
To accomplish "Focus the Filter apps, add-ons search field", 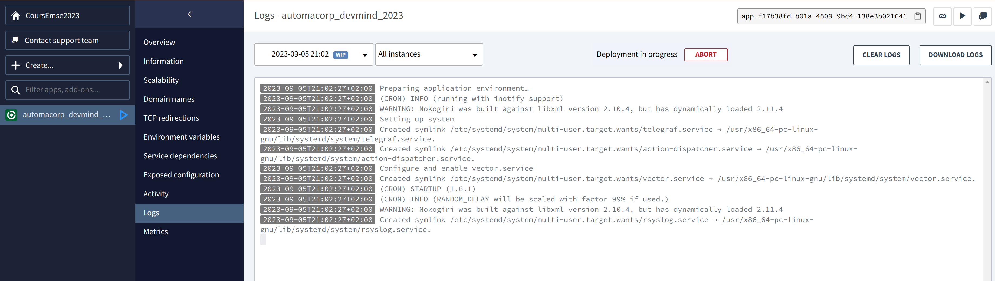I will (x=68, y=90).
